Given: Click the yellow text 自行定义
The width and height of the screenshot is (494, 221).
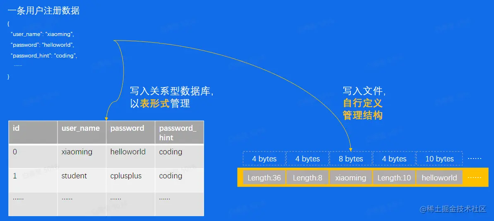Looking at the screenshot, I should tap(362, 103).
